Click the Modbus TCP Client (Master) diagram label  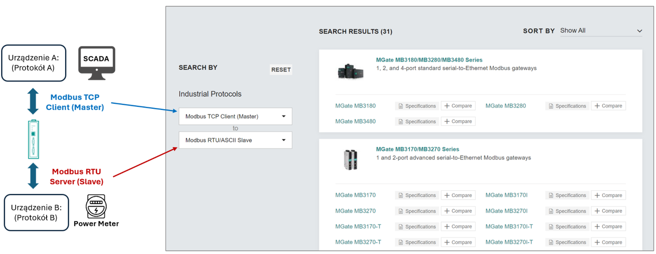(x=75, y=102)
